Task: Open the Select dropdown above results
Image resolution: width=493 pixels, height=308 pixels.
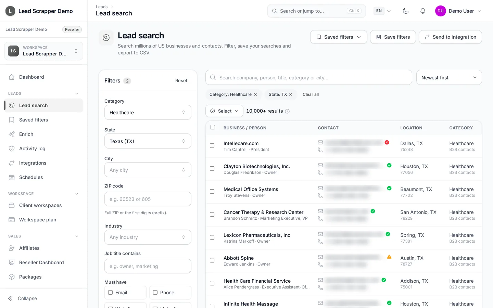Action: click(x=224, y=111)
